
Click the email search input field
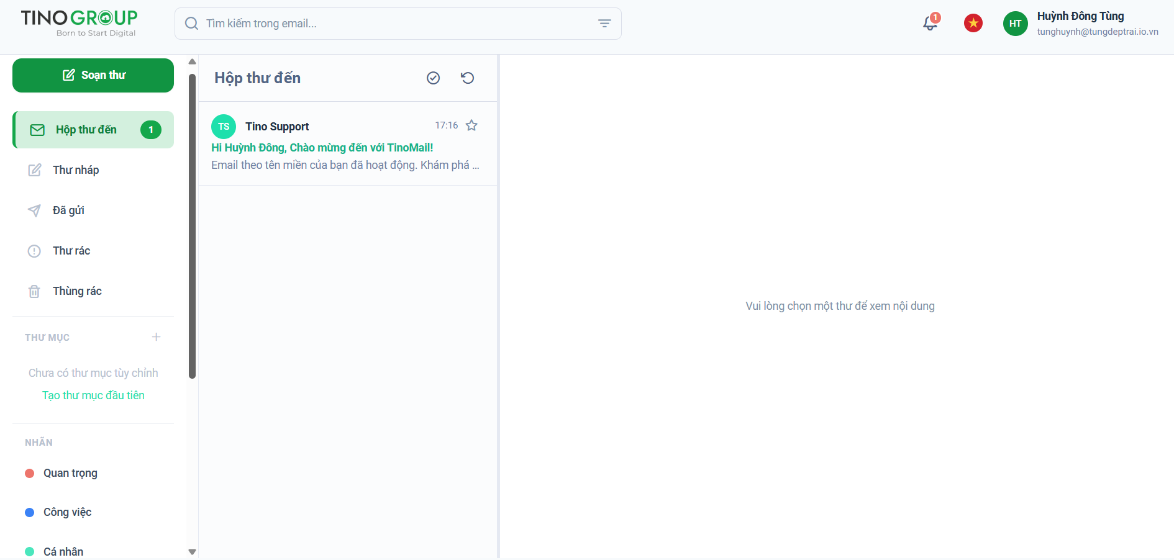click(391, 24)
